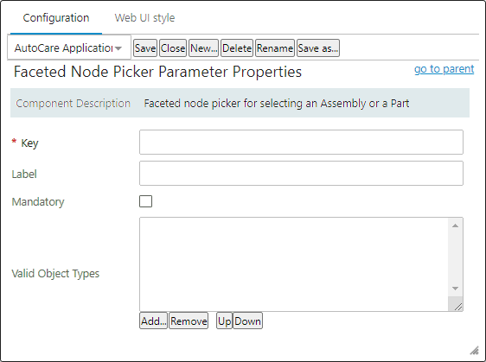The width and height of the screenshot is (486, 362).
Task: Click inside the Valid Object Types list
Action: point(294,264)
